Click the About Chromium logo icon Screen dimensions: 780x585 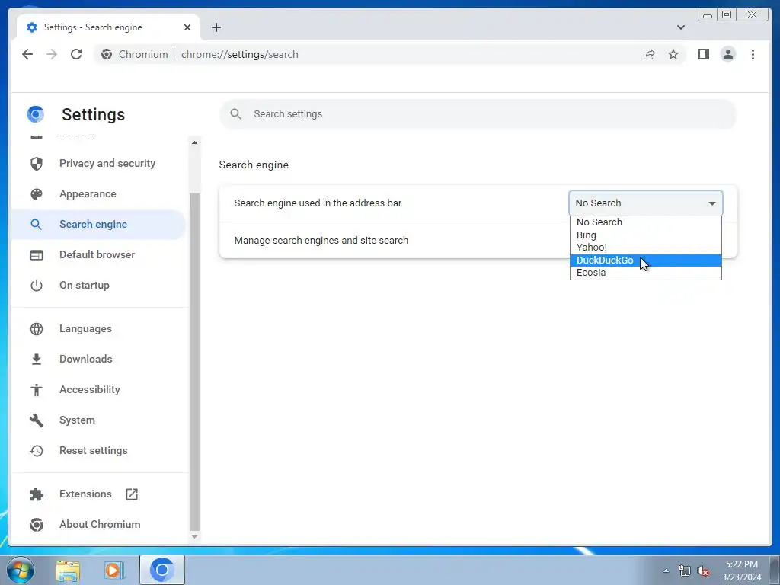(x=37, y=524)
